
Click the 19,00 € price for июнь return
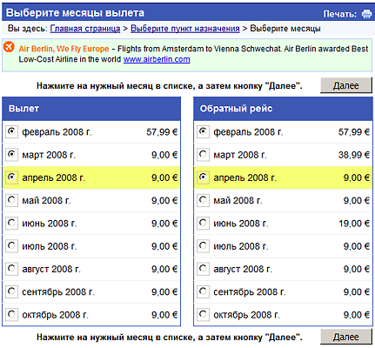click(x=354, y=224)
